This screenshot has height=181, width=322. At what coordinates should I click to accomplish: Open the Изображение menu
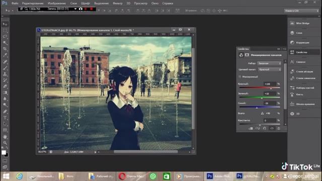(x=57, y=4)
